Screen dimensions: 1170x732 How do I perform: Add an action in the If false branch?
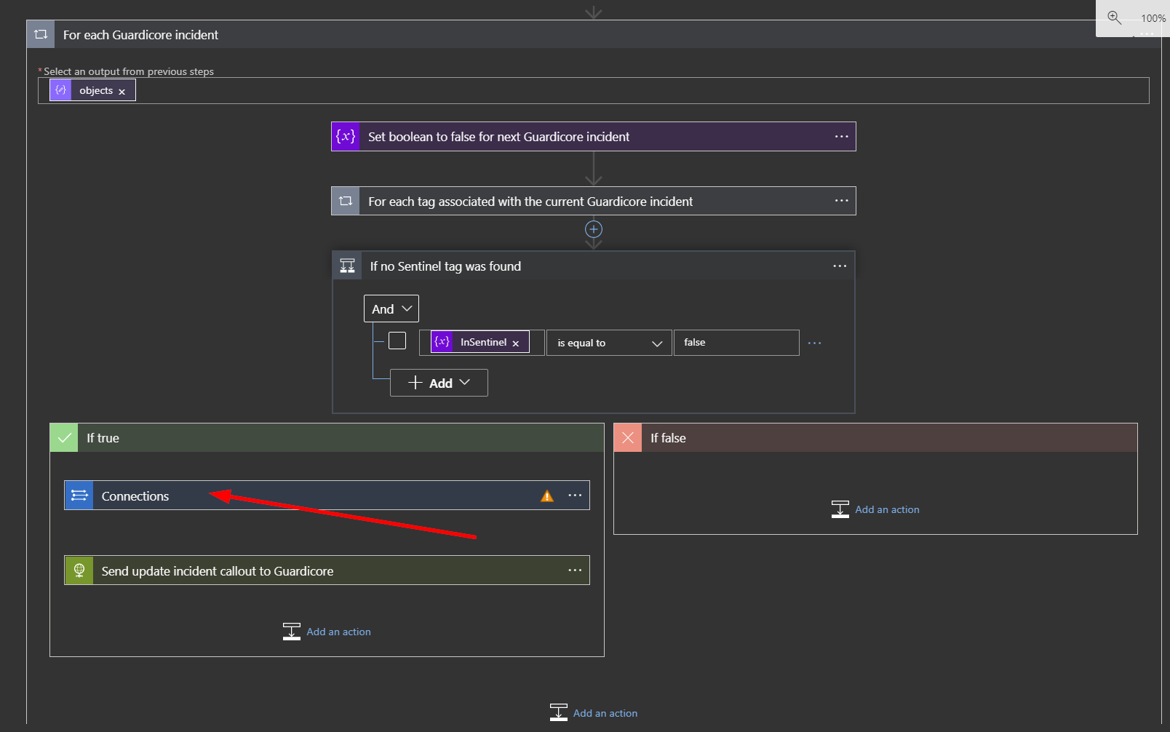pos(875,509)
